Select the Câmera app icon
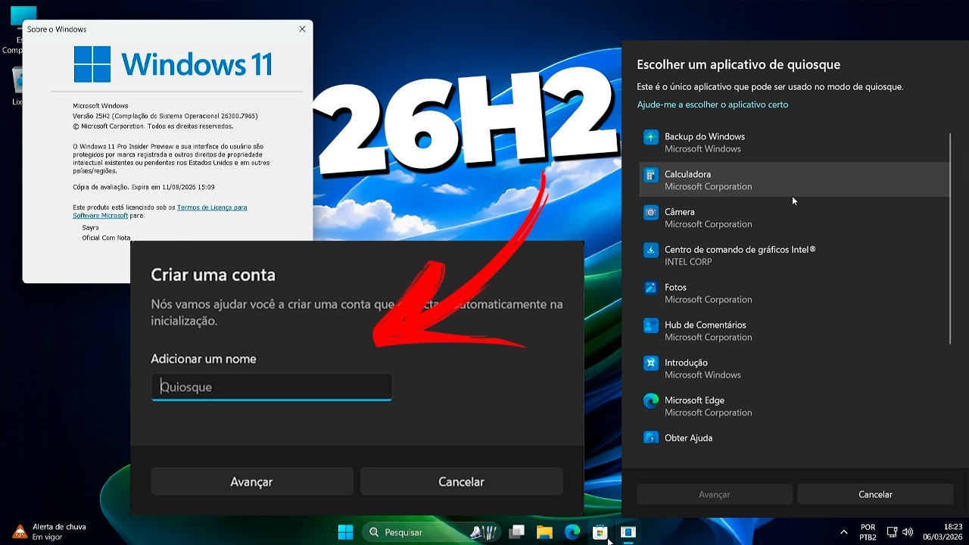969x545 pixels. pos(651,213)
